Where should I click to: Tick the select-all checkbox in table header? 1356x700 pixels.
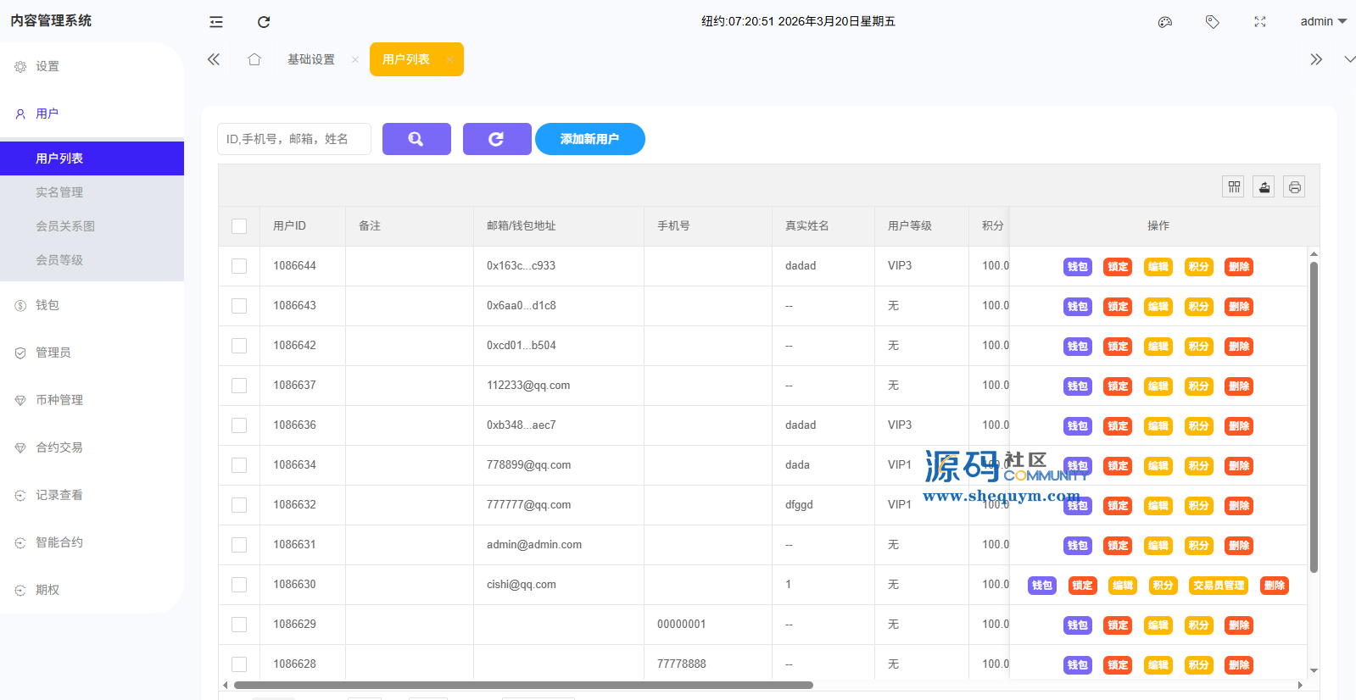click(x=239, y=226)
